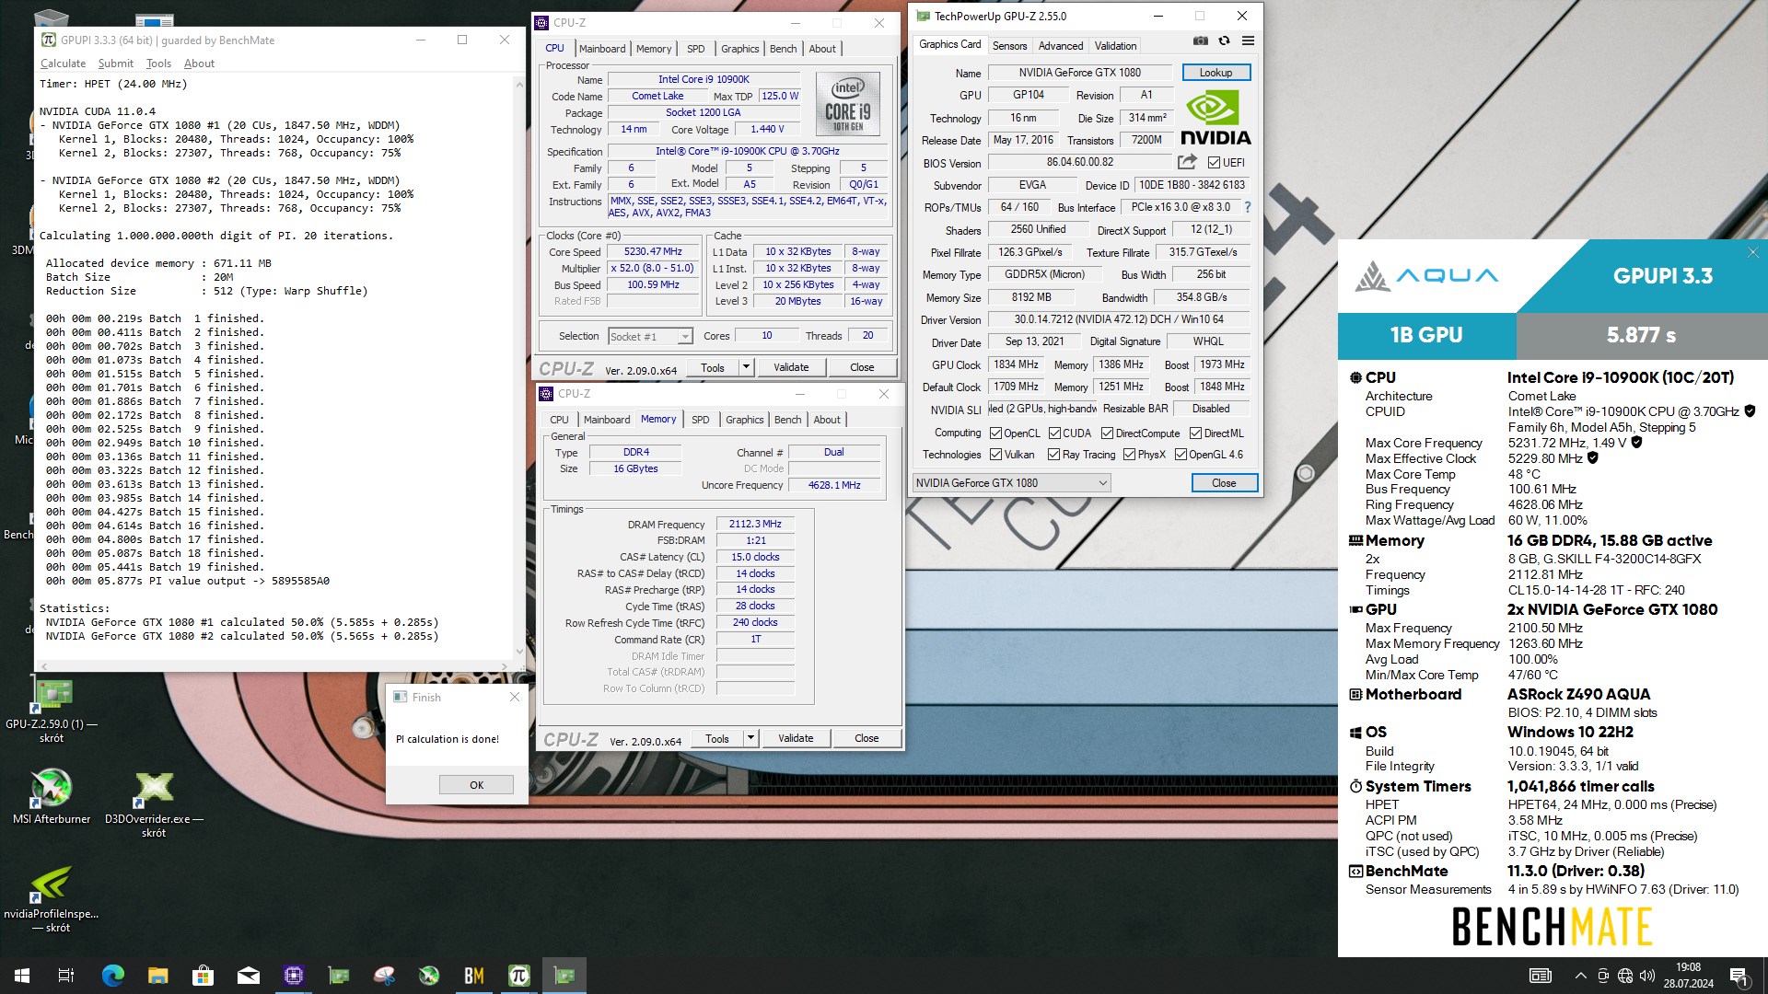
Task: Toggle the UEFI checkbox in GPU-Z
Action: click(1214, 163)
